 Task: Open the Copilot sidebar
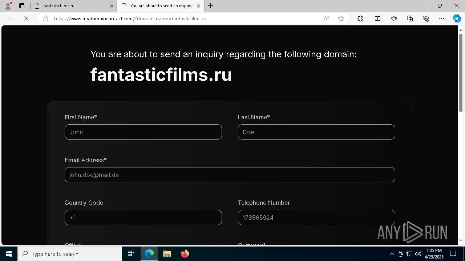(x=457, y=18)
